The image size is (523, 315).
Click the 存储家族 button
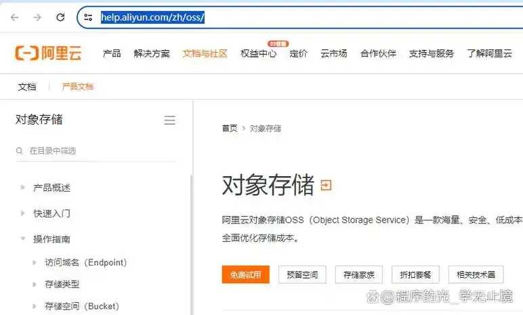point(359,274)
